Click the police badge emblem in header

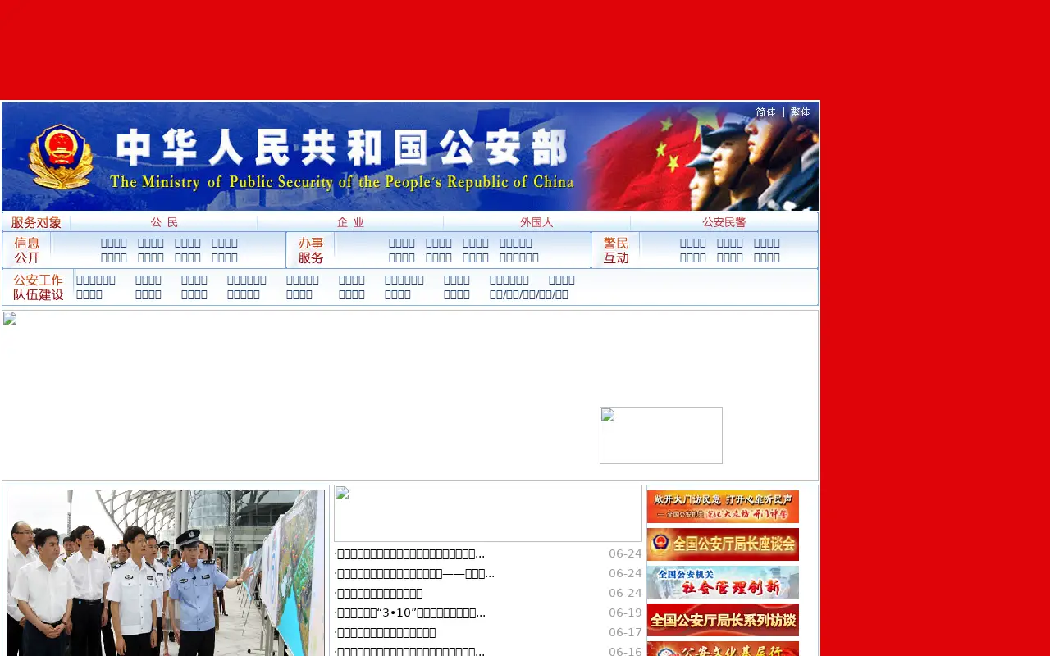[61, 157]
